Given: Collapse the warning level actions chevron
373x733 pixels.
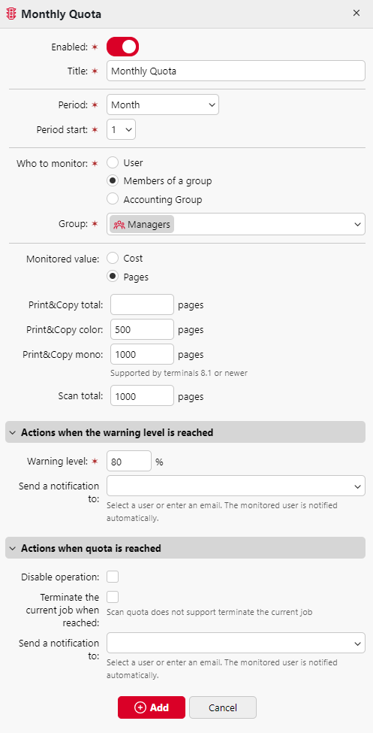Looking at the screenshot, I should click(x=13, y=432).
